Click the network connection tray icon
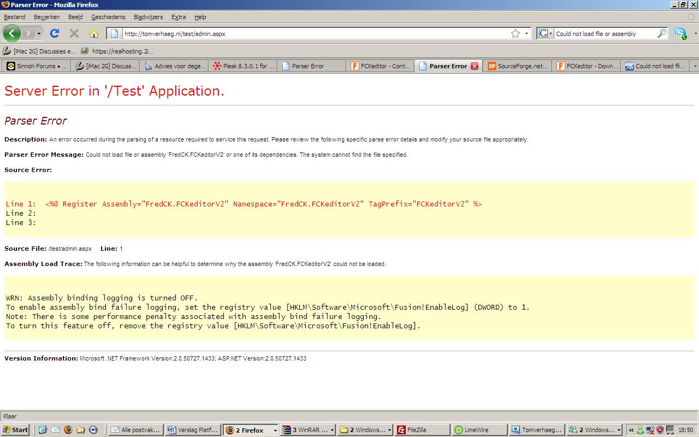This screenshot has height=437, width=699. (650, 430)
